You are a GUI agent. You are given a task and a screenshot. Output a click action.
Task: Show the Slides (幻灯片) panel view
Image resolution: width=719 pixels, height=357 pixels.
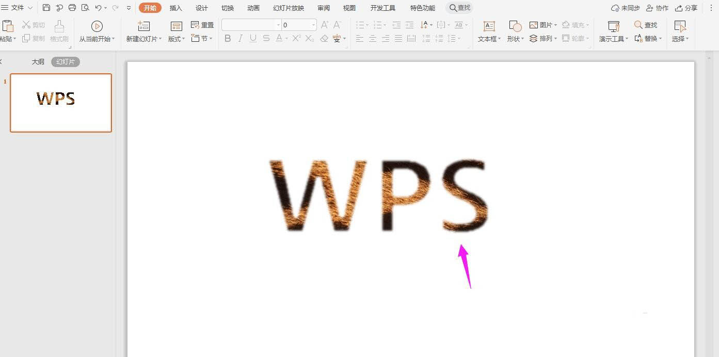[66, 62]
